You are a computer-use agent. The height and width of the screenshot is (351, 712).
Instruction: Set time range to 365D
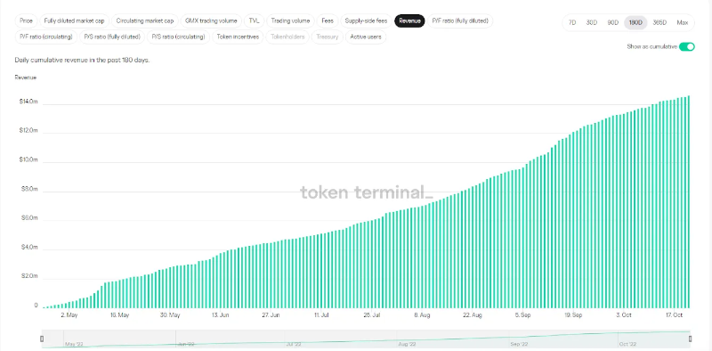[659, 23]
